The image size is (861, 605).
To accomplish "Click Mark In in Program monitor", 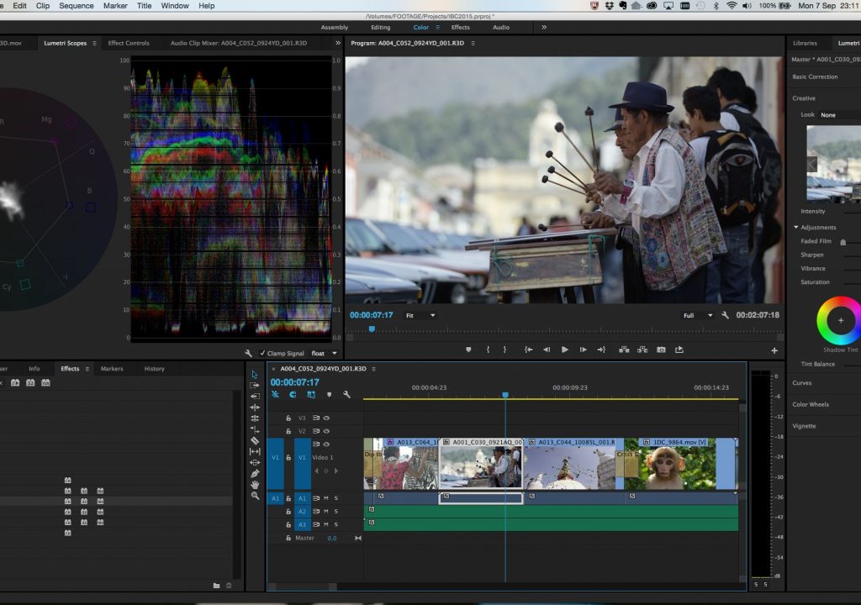I will pyautogui.click(x=488, y=350).
